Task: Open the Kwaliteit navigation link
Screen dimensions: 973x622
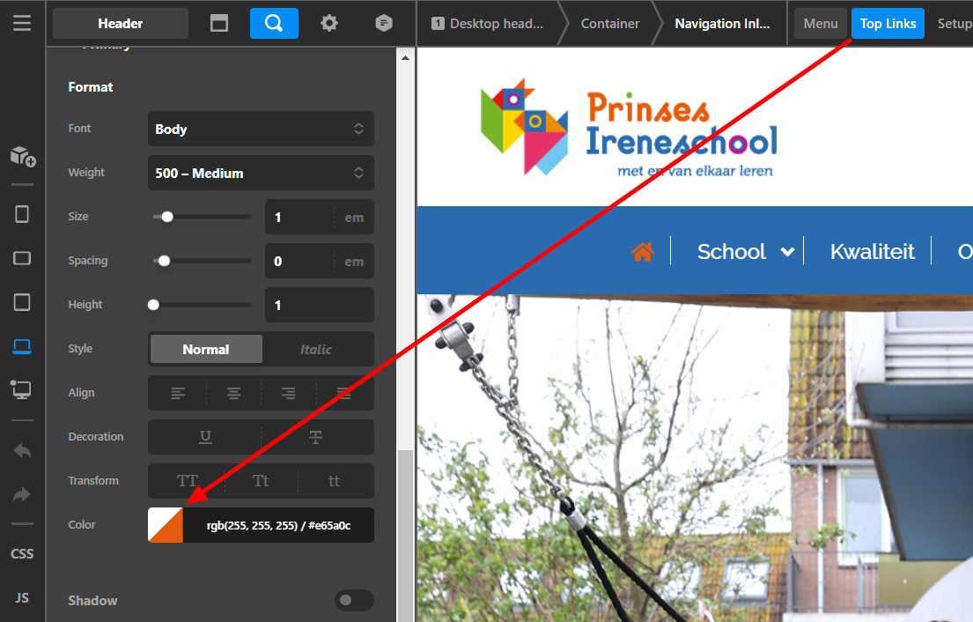Action: click(873, 251)
